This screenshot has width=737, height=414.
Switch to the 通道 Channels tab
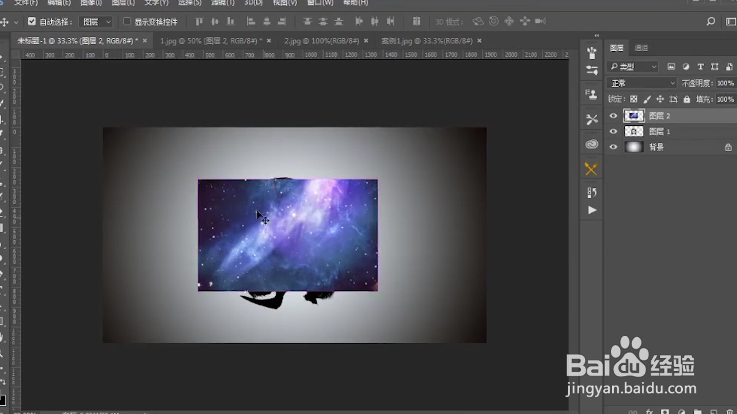pos(640,48)
